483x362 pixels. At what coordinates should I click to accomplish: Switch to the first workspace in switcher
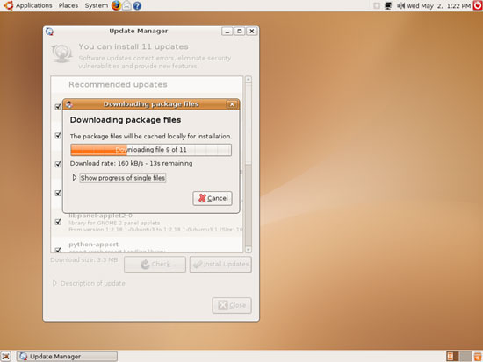pyautogui.click(x=452, y=357)
